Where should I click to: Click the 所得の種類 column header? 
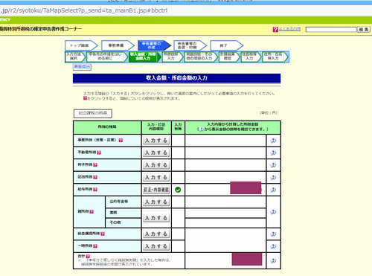[107, 127]
